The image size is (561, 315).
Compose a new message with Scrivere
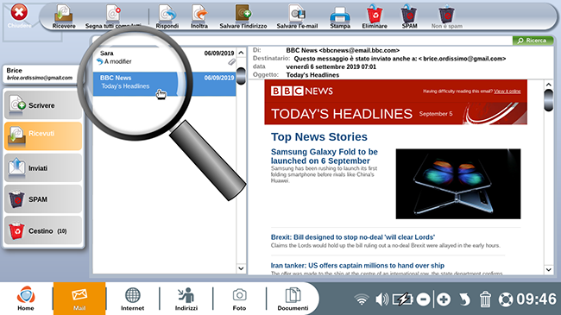[43, 105]
